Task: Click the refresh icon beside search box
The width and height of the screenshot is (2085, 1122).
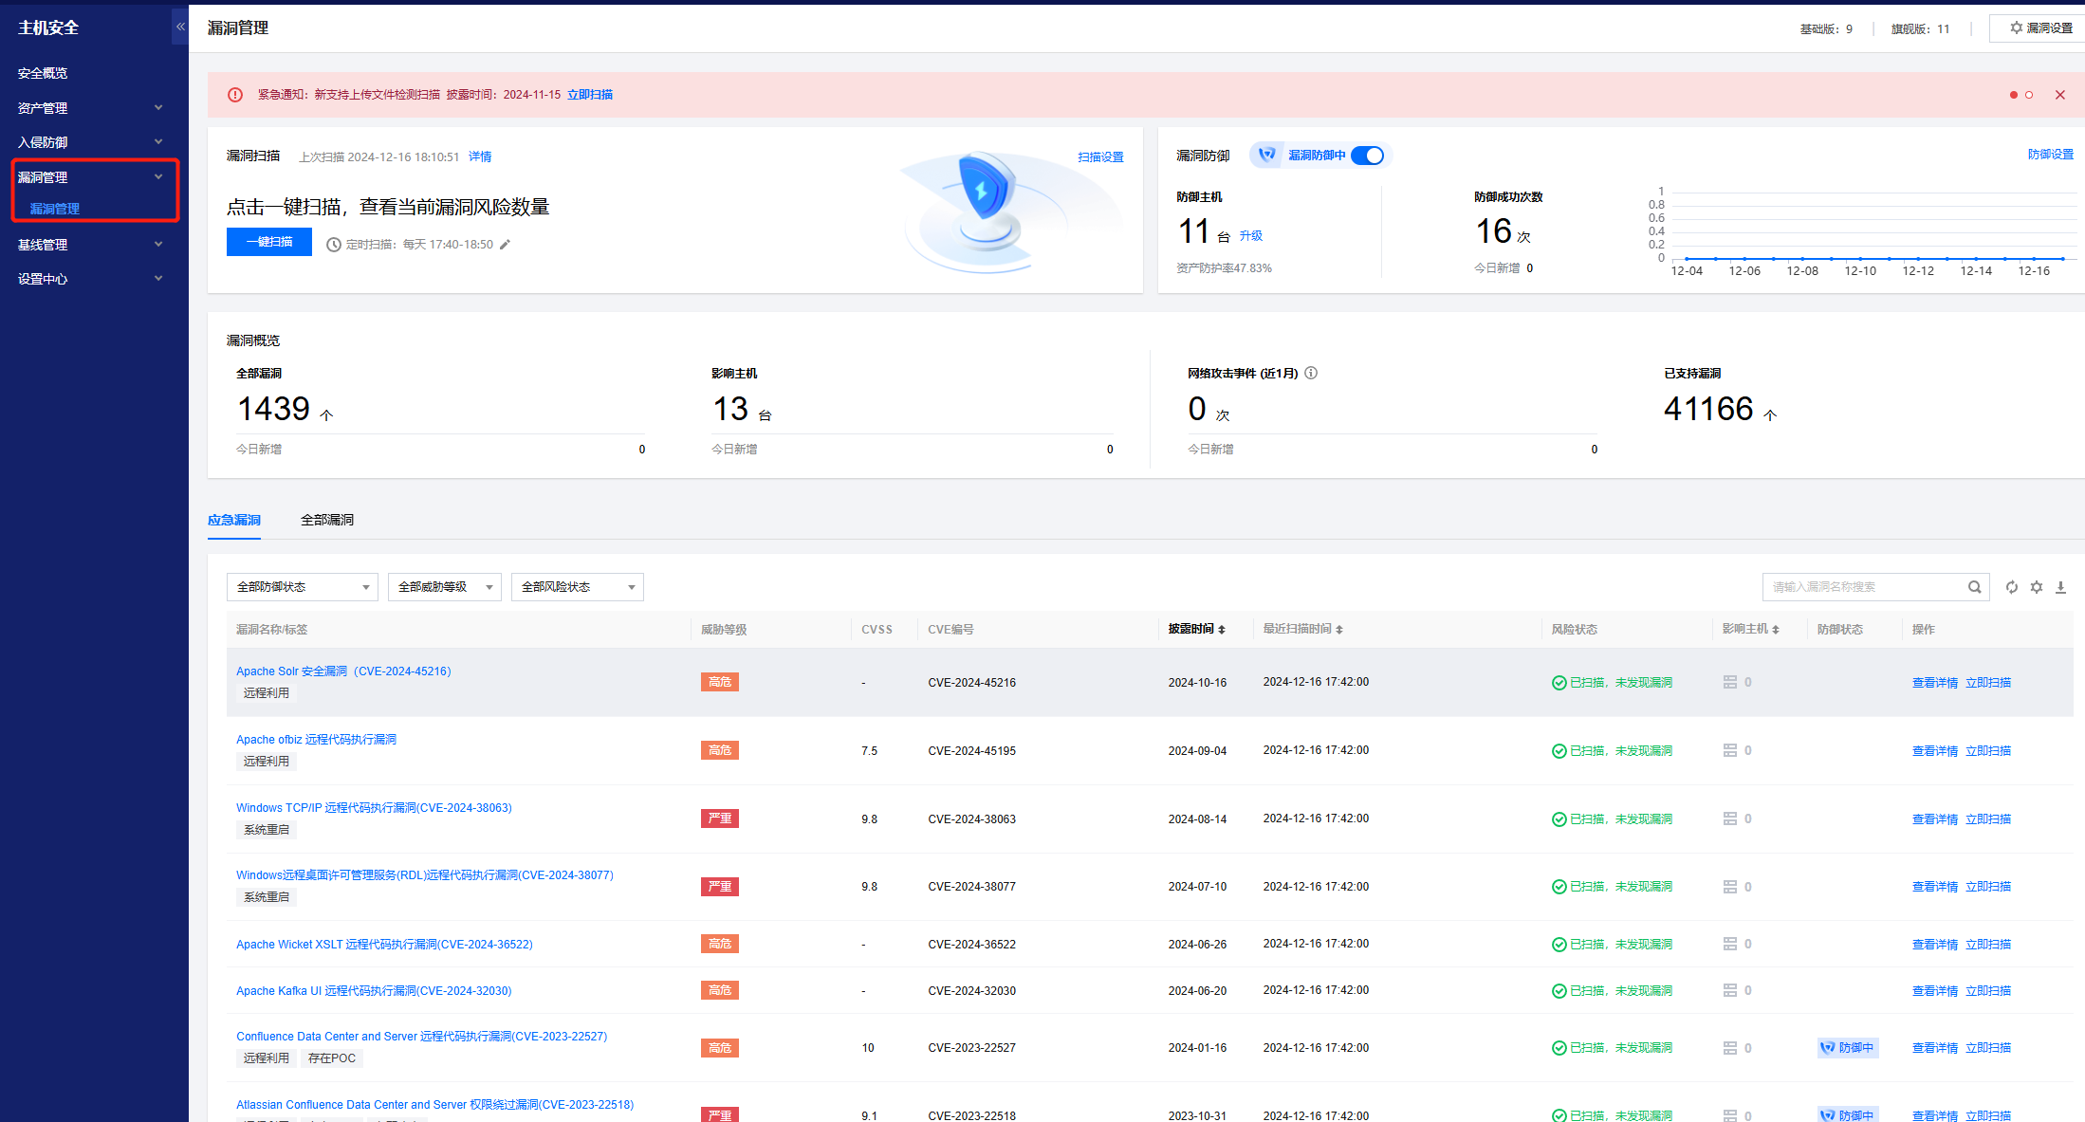Action: [x=2011, y=587]
